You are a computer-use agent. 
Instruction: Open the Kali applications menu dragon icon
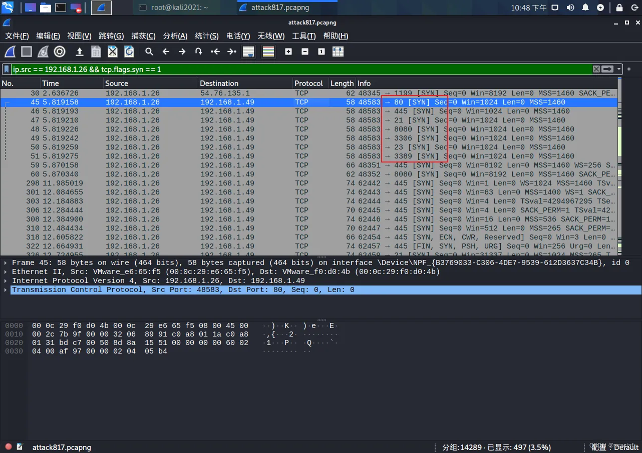click(8, 7)
